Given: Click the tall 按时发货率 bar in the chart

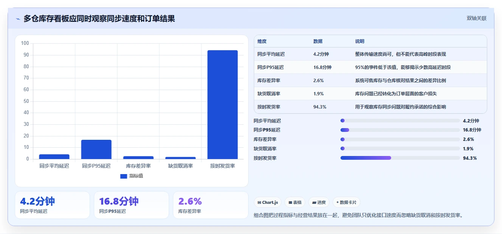Looking at the screenshot, I should 222,104.
